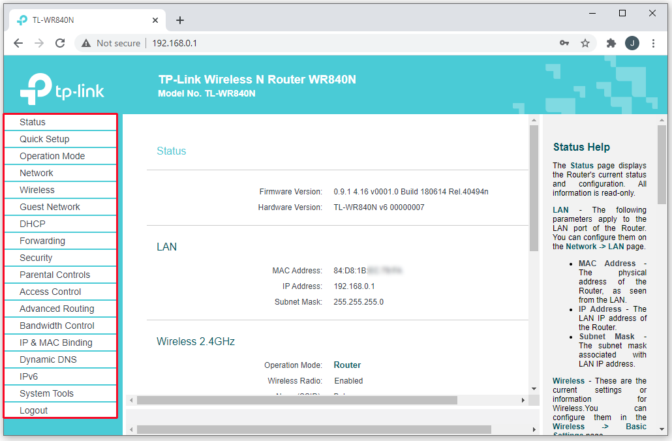
Task: Open Quick Setup menu item
Action: coord(61,140)
